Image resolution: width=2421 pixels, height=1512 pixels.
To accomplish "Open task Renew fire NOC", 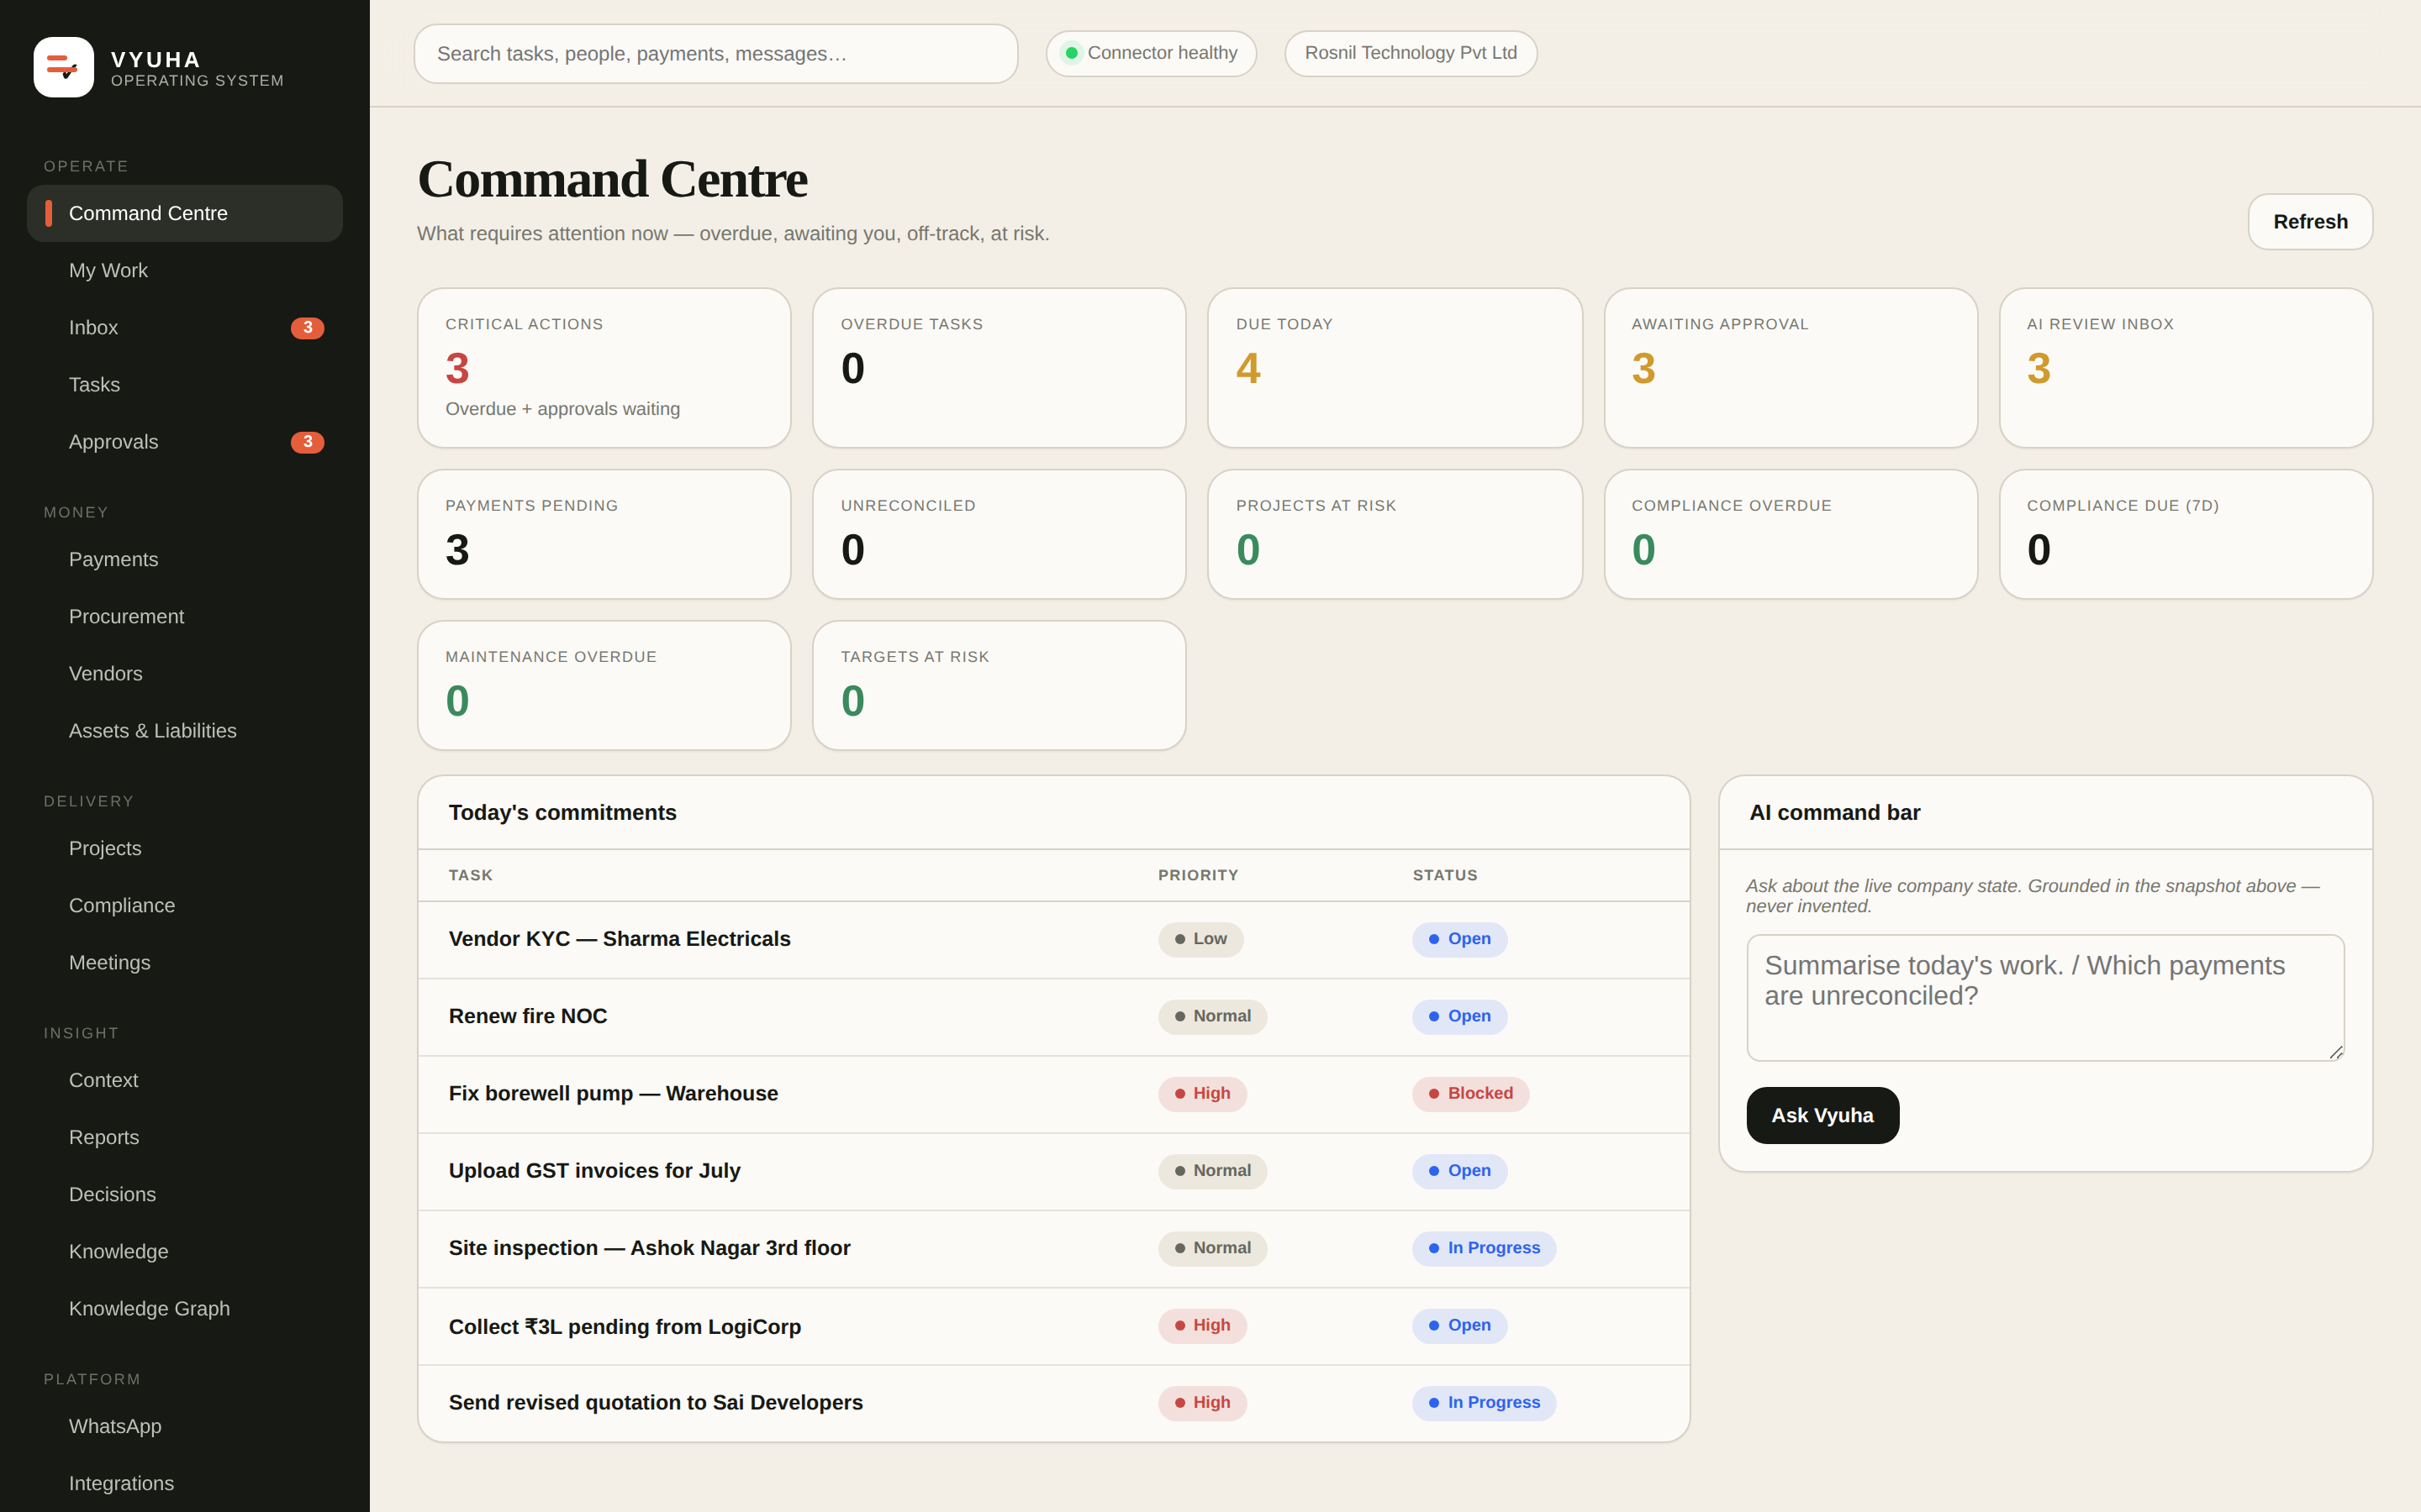I will click(x=1053, y=1017).
